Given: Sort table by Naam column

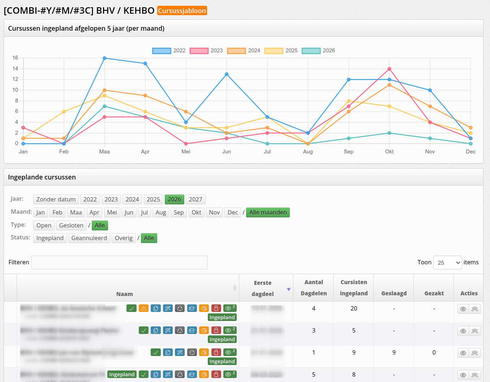Looking at the screenshot, I should click(x=125, y=294).
